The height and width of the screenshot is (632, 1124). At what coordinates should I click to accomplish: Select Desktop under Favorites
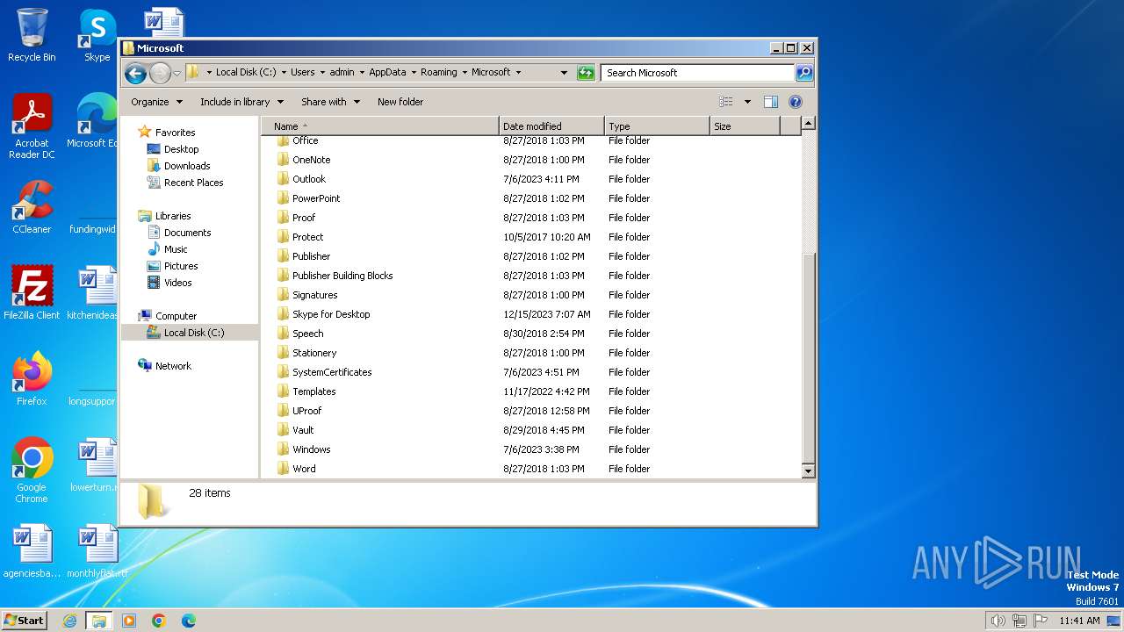click(x=181, y=149)
